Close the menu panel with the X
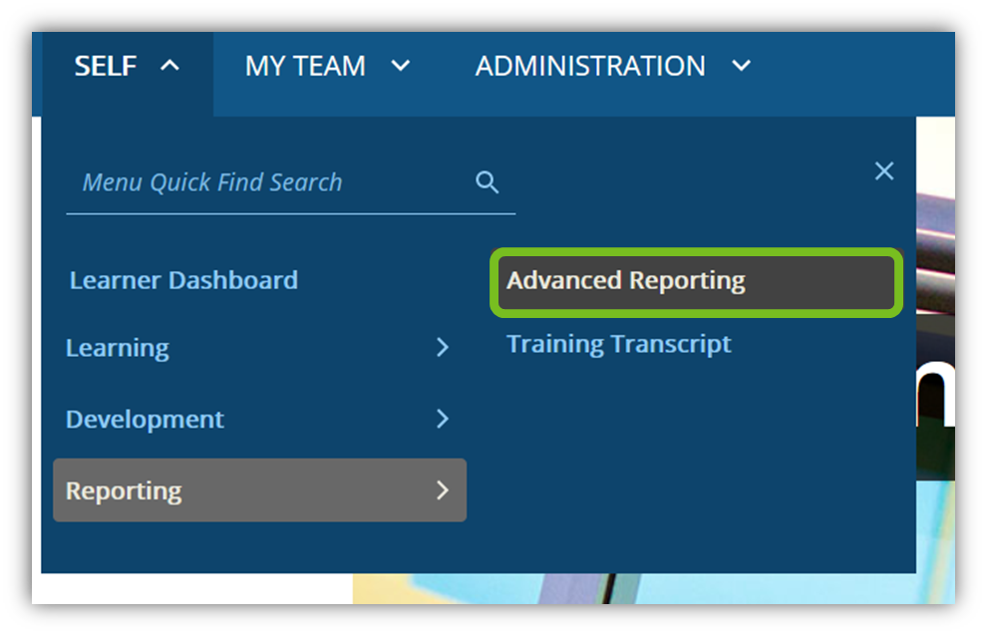Image resolution: width=987 pixels, height=636 pixels. [883, 171]
